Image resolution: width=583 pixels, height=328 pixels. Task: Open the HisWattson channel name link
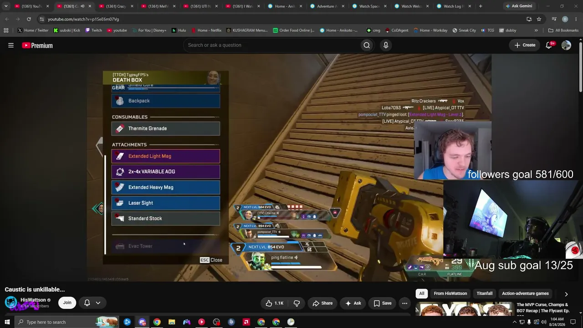33,300
